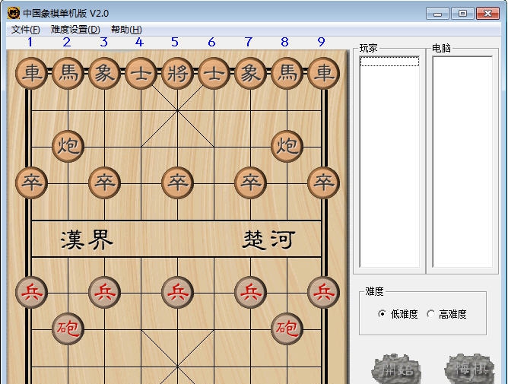This screenshot has width=508, height=384.
Task: Pick the black 馬 horse in column 2
Action: [68, 73]
